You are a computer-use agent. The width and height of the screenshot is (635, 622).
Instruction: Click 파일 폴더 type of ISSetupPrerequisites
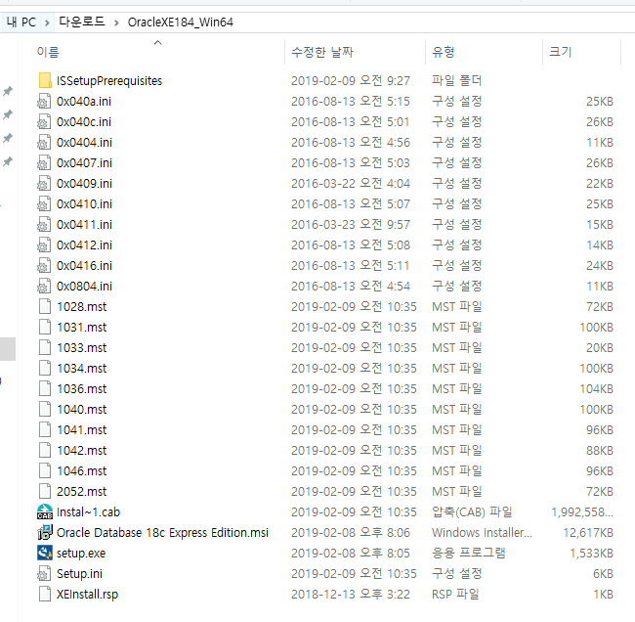click(457, 81)
